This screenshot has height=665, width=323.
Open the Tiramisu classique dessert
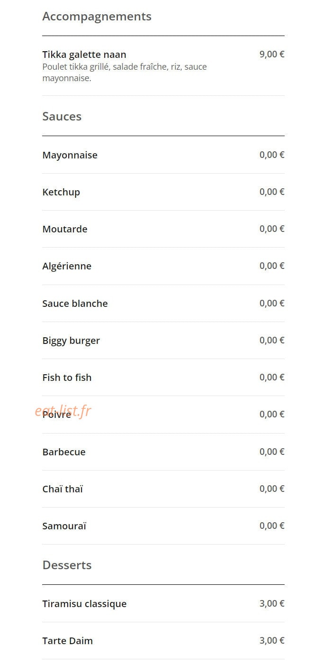click(163, 604)
